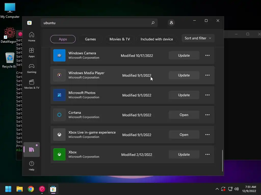Click Windows Camera title text
The width and height of the screenshot is (261, 195).
[x=82, y=53]
